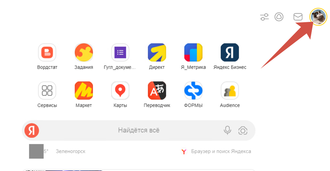The width and height of the screenshot is (330, 171).
Task: Open the Карты map icon
Action: tap(120, 90)
